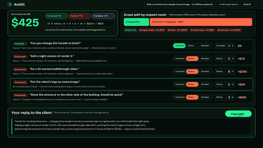Click the Not legal advice badge
Screen dimensions: 263x148
pos(228,4)
